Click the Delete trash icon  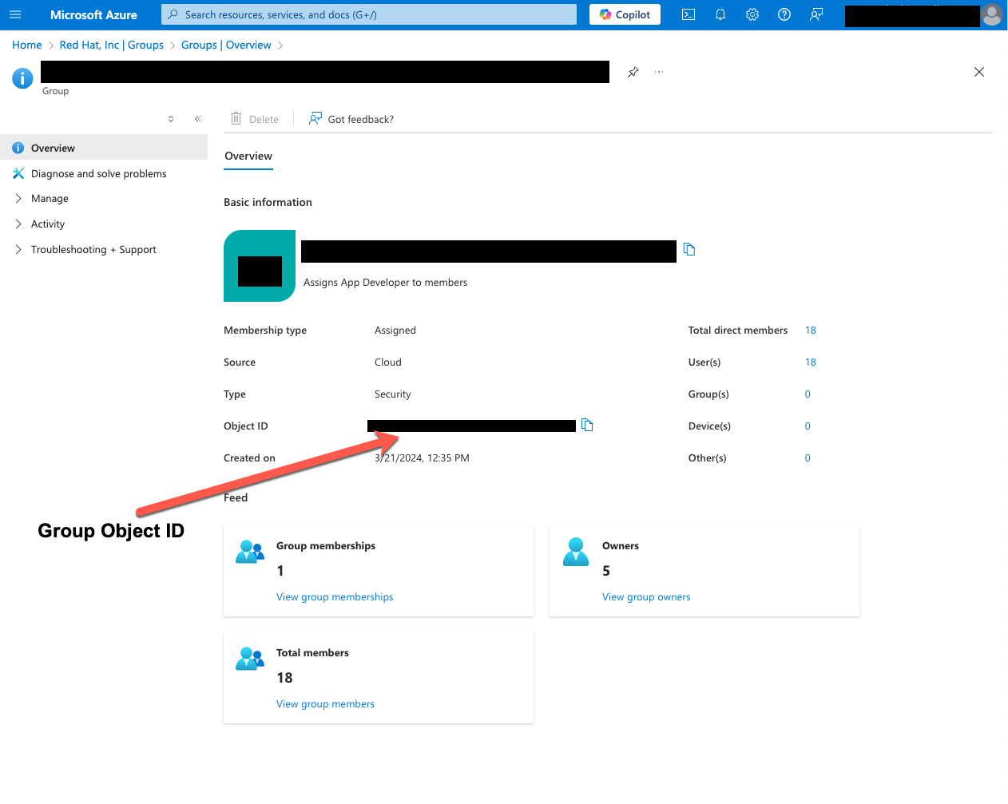[x=236, y=118]
